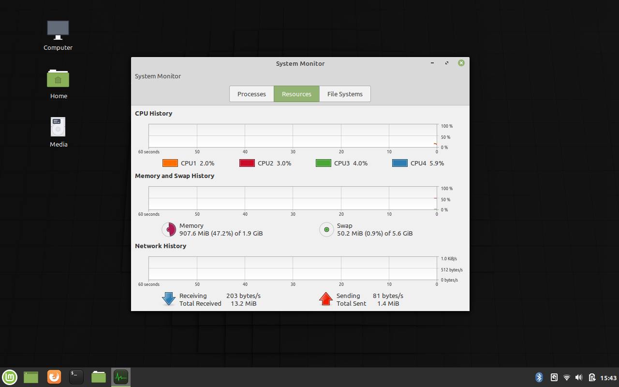Launch Firefox from the taskbar
Image resolution: width=619 pixels, height=387 pixels.
(x=54, y=377)
